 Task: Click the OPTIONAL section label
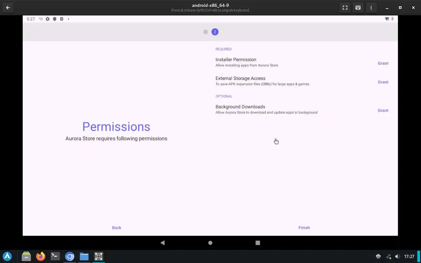[224, 96]
